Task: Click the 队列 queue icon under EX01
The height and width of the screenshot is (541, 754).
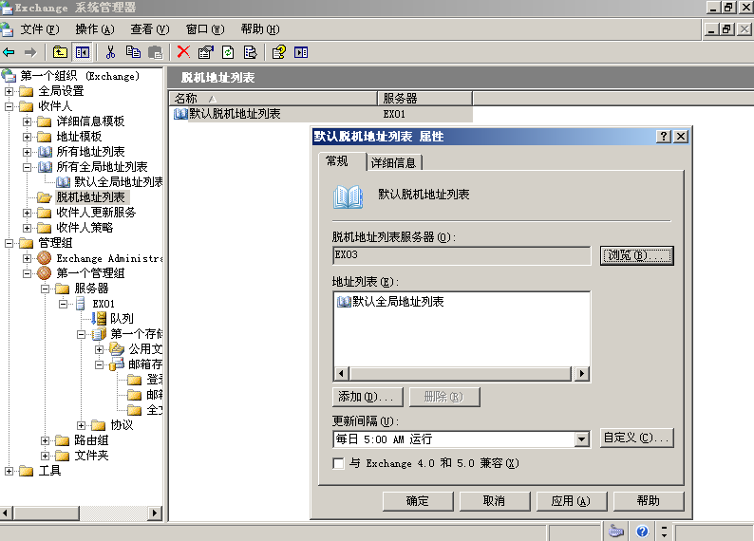Action: (x=99, y=318)
